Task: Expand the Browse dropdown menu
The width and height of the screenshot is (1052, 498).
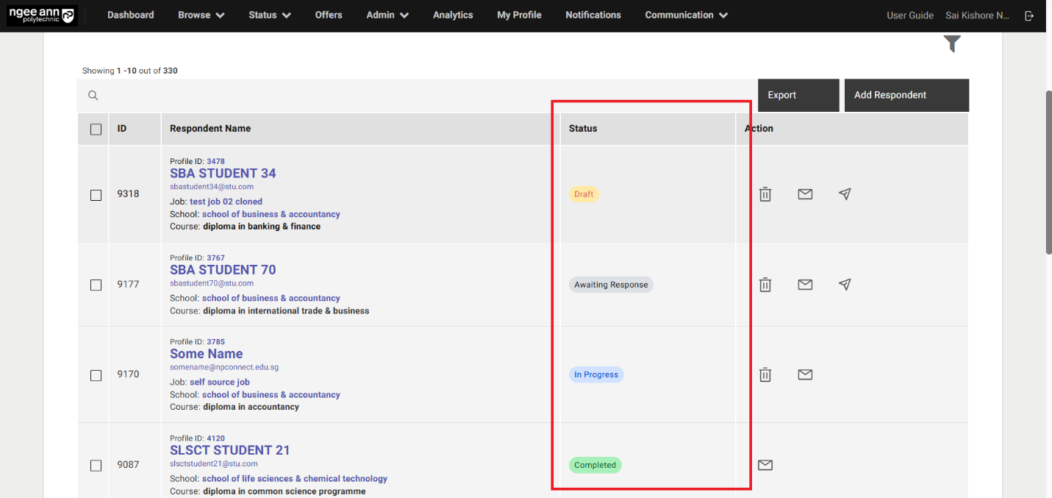Action: coord(201,15)
